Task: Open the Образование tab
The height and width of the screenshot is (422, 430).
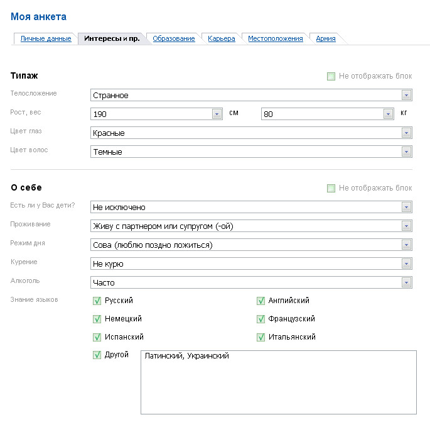Action: point(173,38)
